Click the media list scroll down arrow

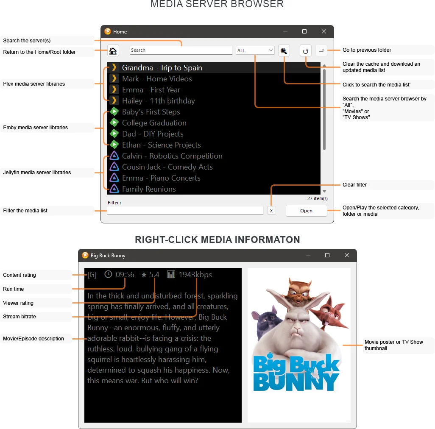[x=324, y=191]
